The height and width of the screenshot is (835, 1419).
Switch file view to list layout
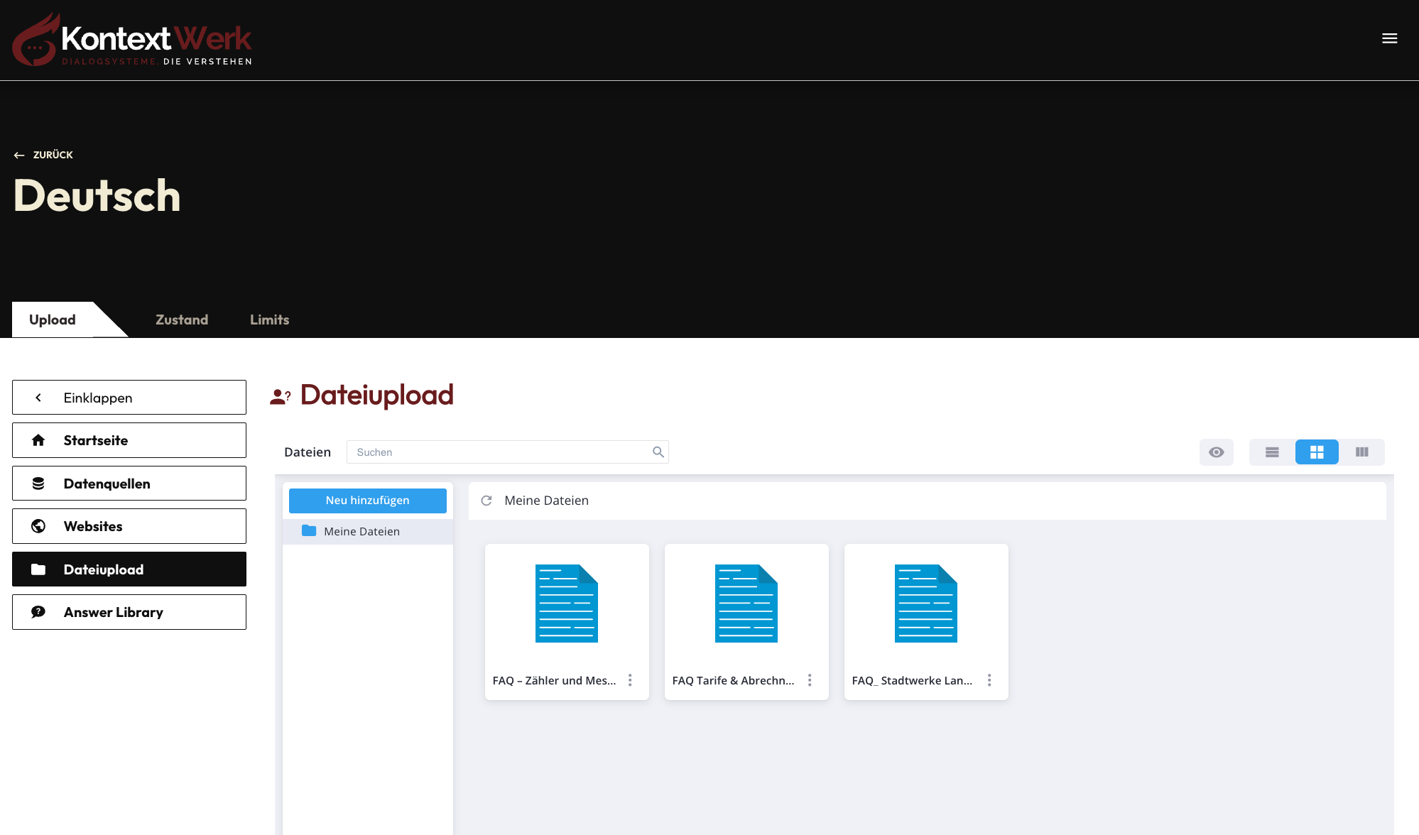pos(1271,452)
